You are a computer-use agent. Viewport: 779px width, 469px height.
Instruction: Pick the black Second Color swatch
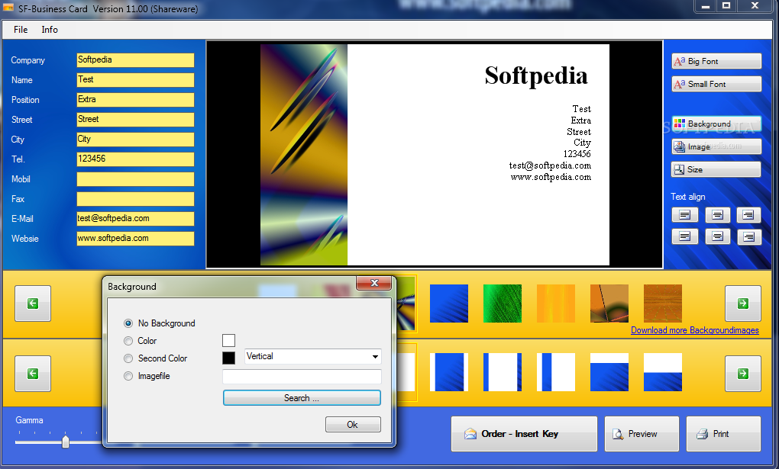point(228,358)
